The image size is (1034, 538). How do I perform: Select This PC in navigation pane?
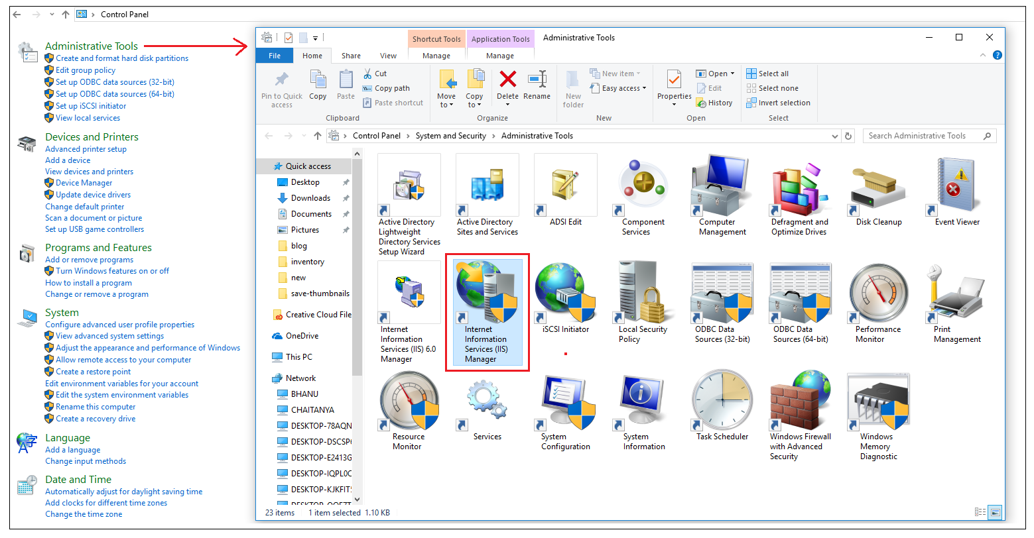tap(298, 357)
